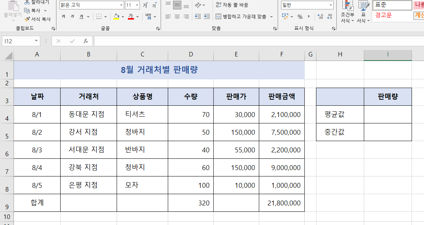
Task: Expand the underline style dropdown arrow
Action: click(x=88, y=17)
